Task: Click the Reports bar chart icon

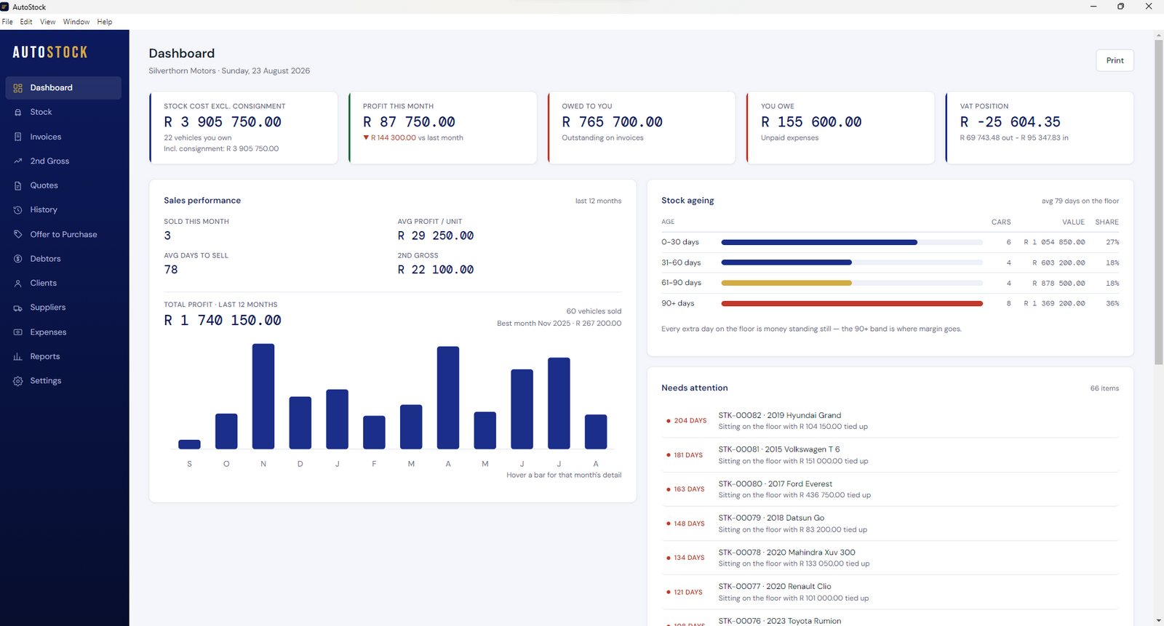Action: 18,356
